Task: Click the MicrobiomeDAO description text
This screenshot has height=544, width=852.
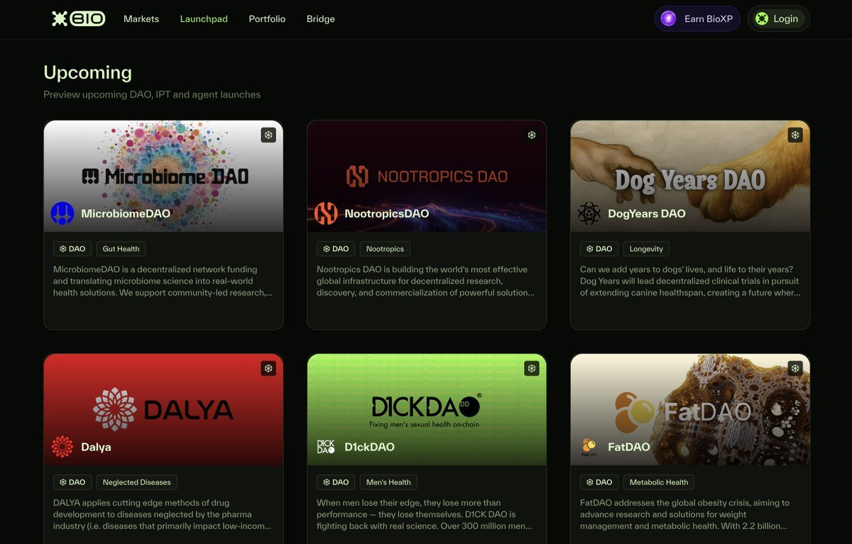Action: (x=163, y=281)
